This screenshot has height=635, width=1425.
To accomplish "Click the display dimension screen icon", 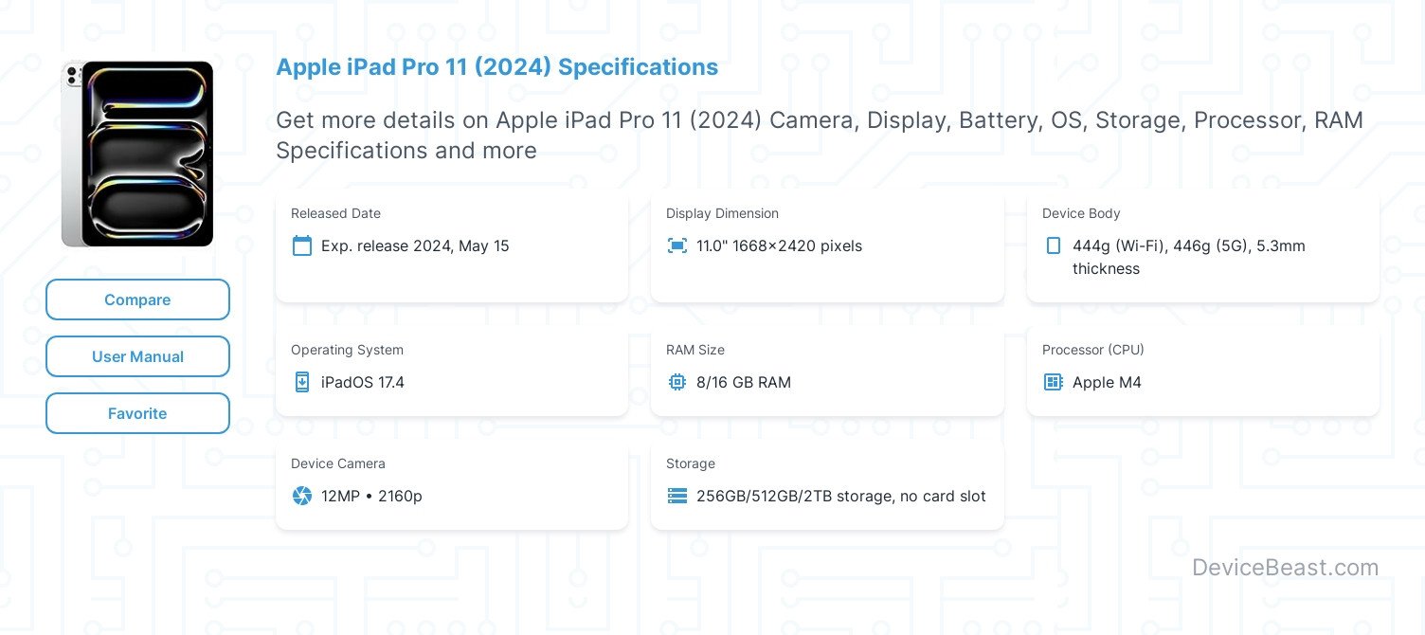I will point(676,245).
